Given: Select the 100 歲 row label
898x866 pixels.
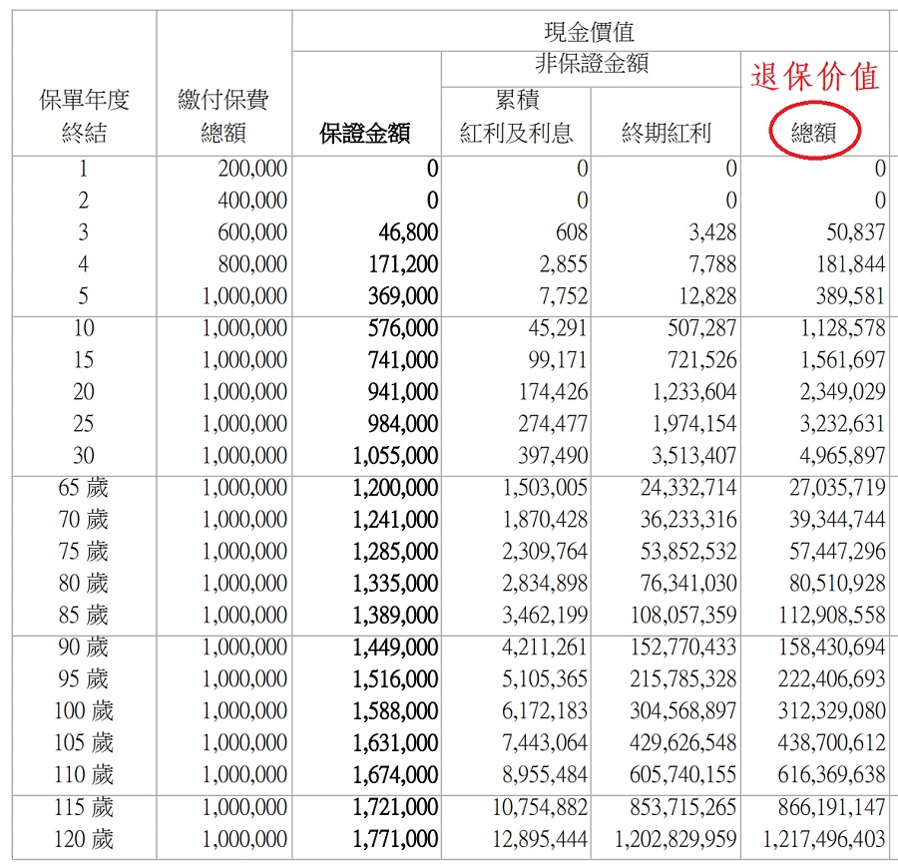Looking at the screenshot, I should click(84, 711).
